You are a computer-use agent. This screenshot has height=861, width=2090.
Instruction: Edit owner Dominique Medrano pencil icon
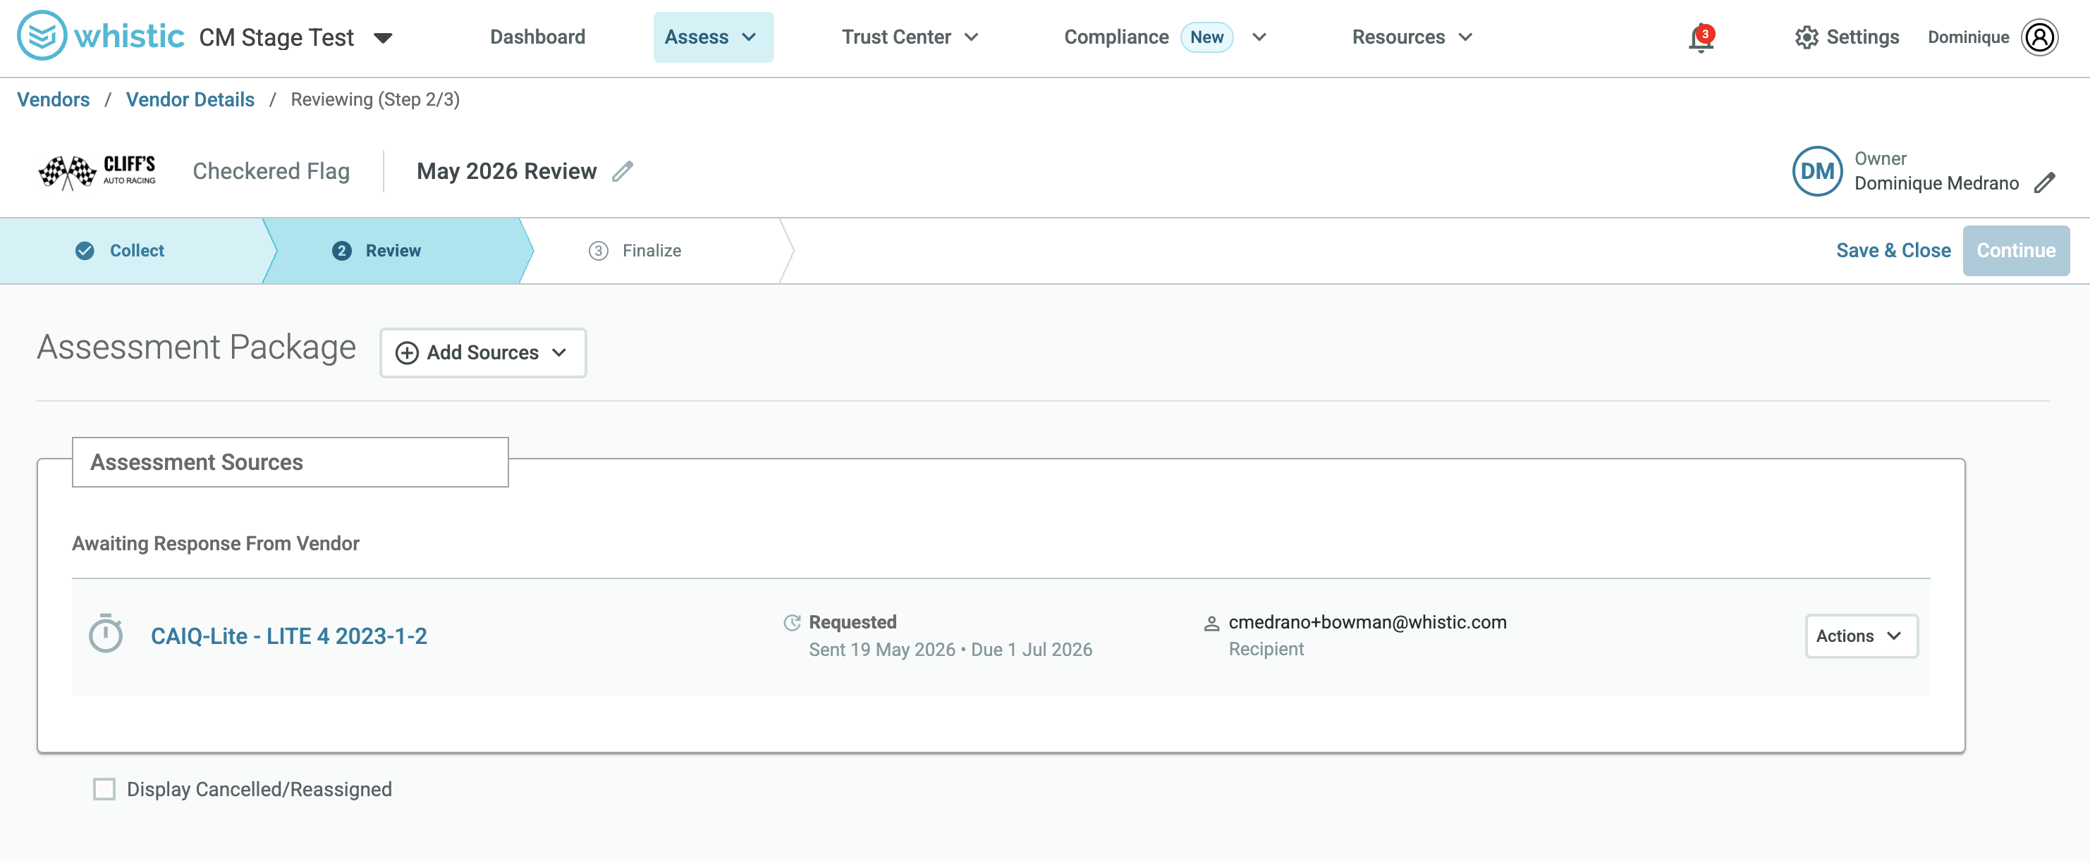(x=2045, y=183)
